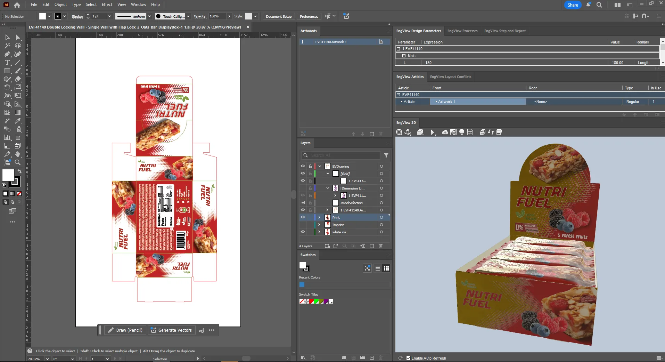Toggle visibility of the Print layer
Viewport: 665px width, 362px height.
(303, 217)
